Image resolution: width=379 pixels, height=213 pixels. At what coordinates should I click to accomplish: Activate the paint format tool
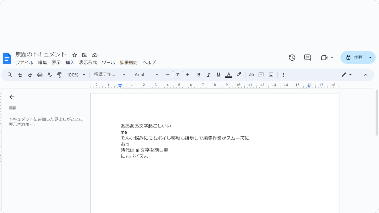point(59,75)
